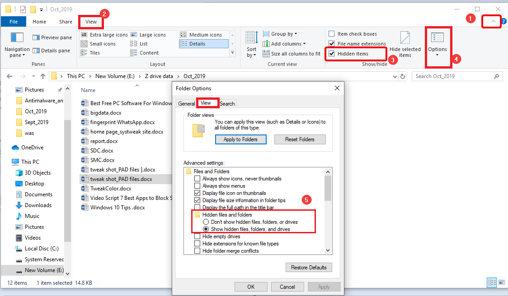Click Reset Folders button

pyautogui.click(x=300, y=139)
